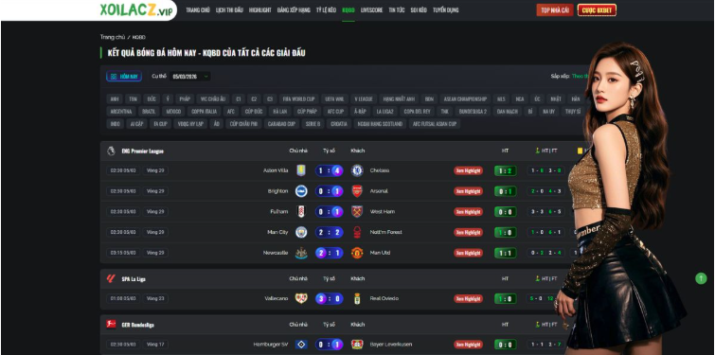
Task: Click the Man City 2:2 score
Action: [x=329, y=232]
